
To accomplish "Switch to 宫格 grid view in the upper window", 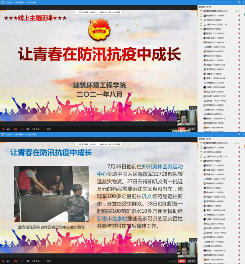I will (x=48, y=129).
